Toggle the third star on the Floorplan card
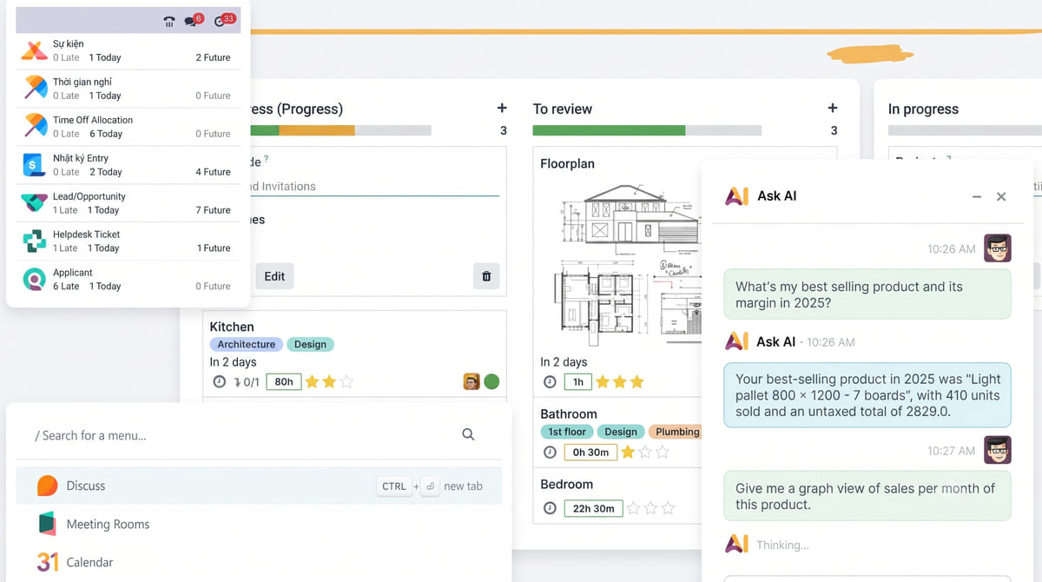Image resolution: width=1042 pixels, height=582 pixels. click(x=636, y=381)
